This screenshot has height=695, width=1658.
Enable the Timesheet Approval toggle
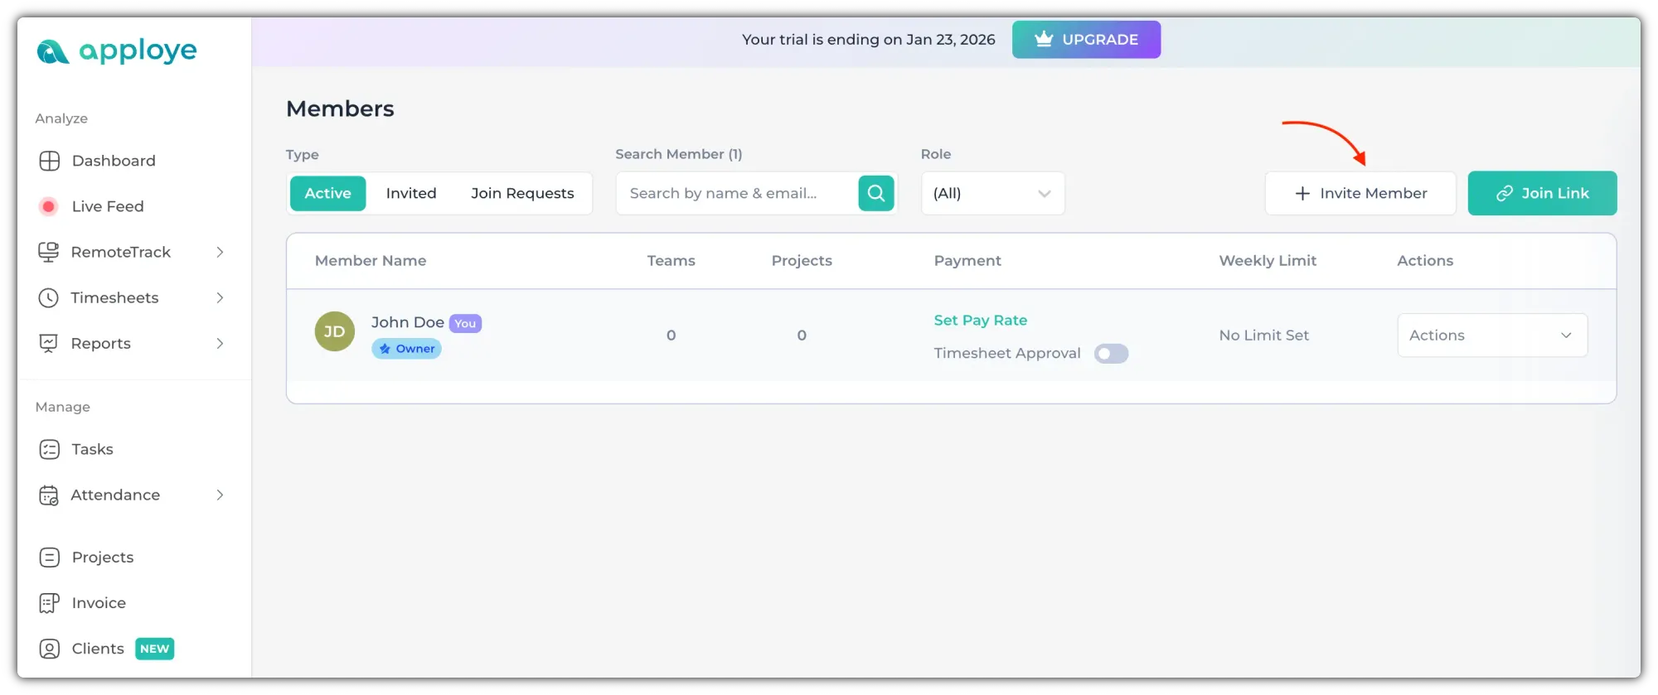(x=1111, y=354)
